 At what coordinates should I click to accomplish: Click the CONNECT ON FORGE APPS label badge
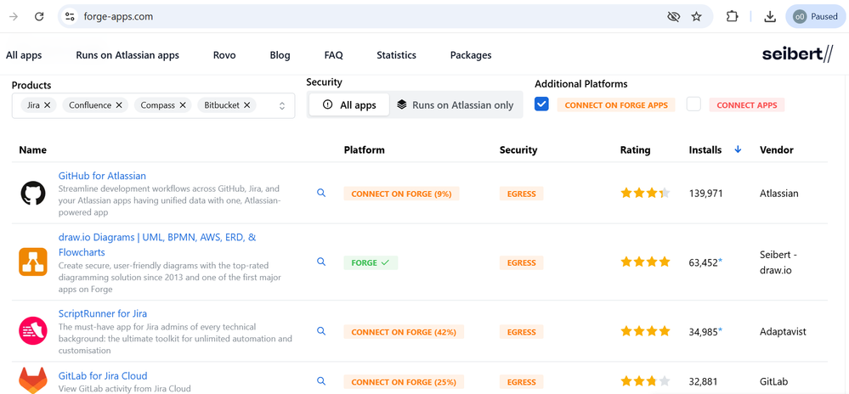pos(616,105)
